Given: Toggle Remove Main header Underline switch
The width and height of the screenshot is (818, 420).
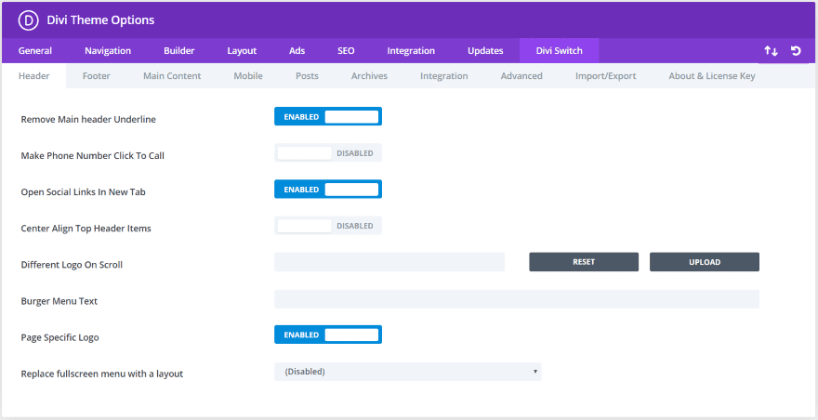Looking at the screenshot, I should tap(328, 116).
